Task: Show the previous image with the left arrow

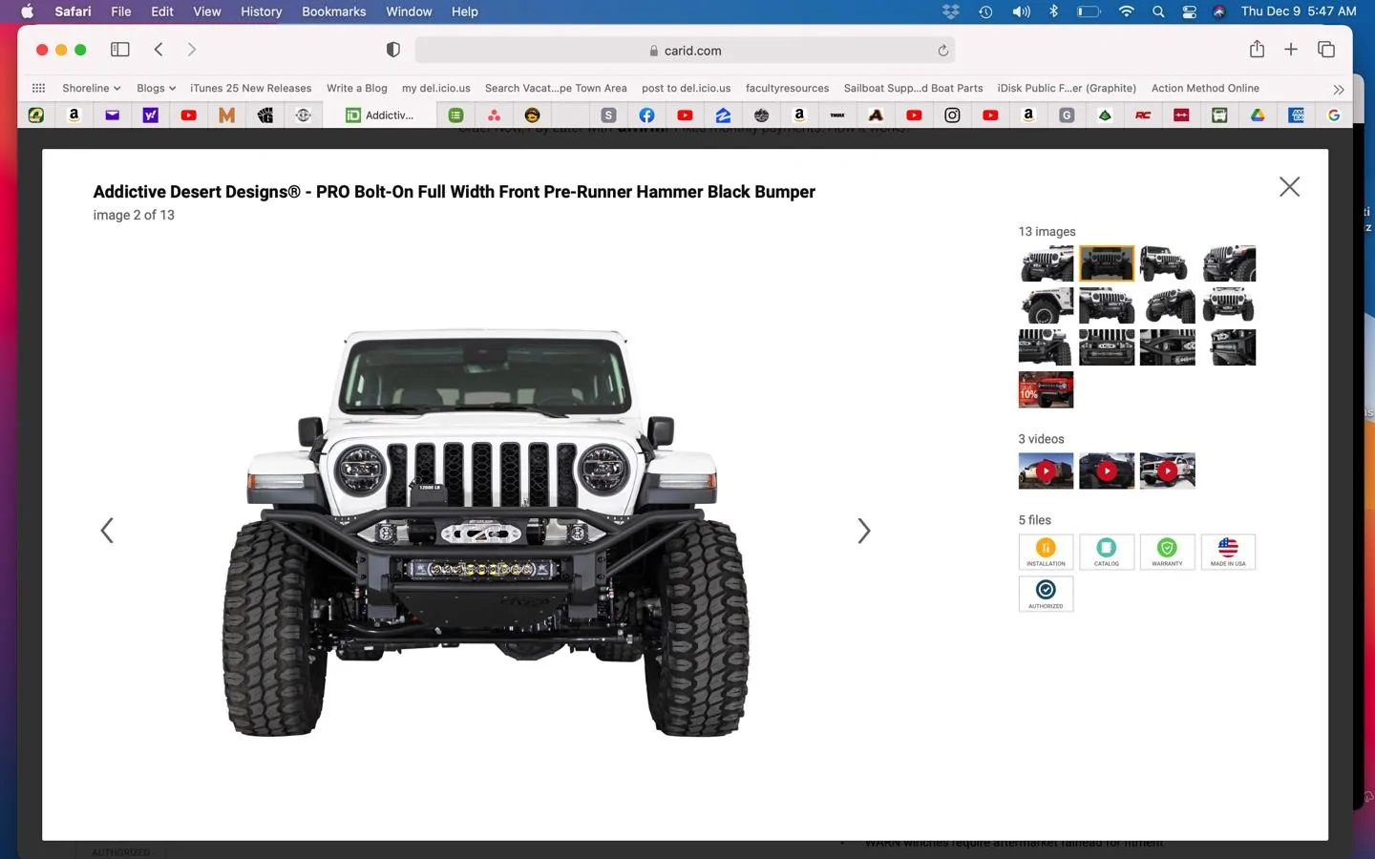Action: pyautogui.click(x=107, y=531)
